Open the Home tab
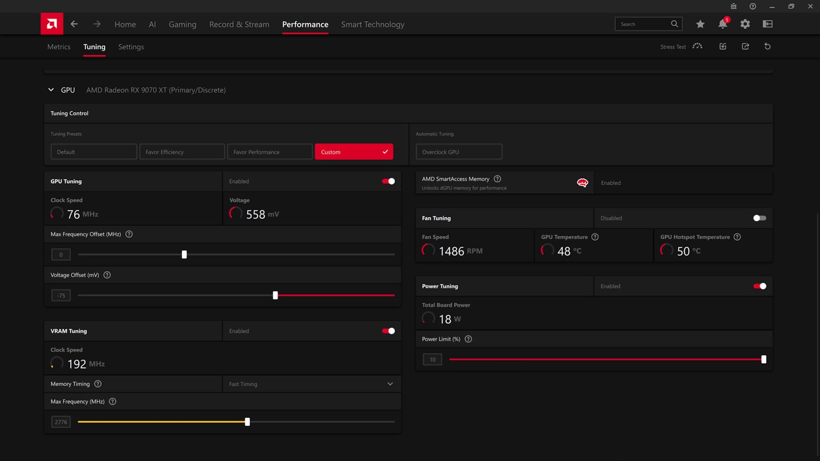The width and height of the screenshot is (820, 461). [125, 24]
